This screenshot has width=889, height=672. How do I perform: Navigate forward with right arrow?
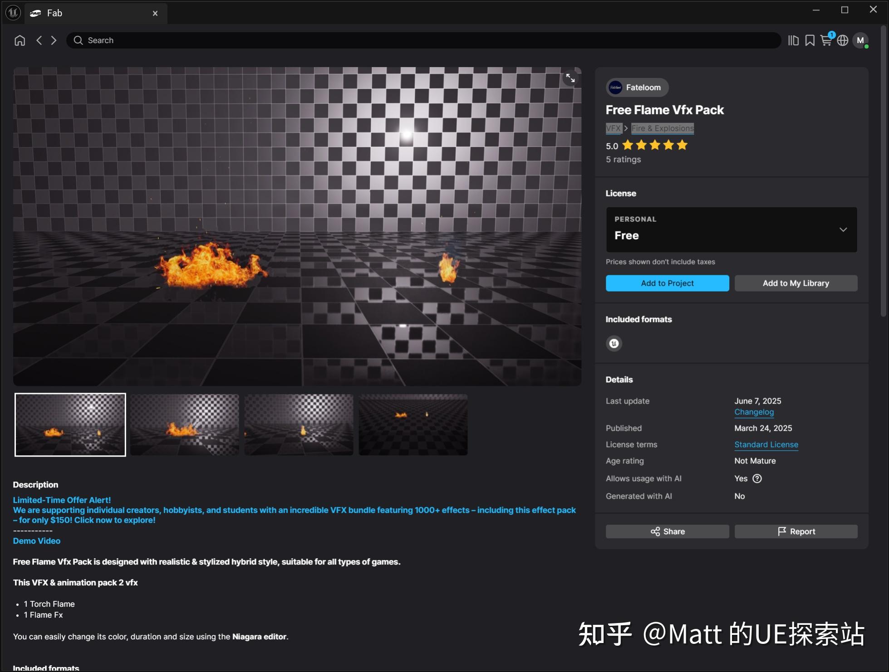click(54, 40)
